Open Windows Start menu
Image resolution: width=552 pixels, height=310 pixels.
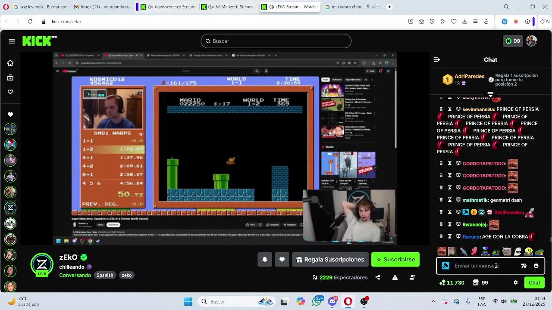(188, 302)
